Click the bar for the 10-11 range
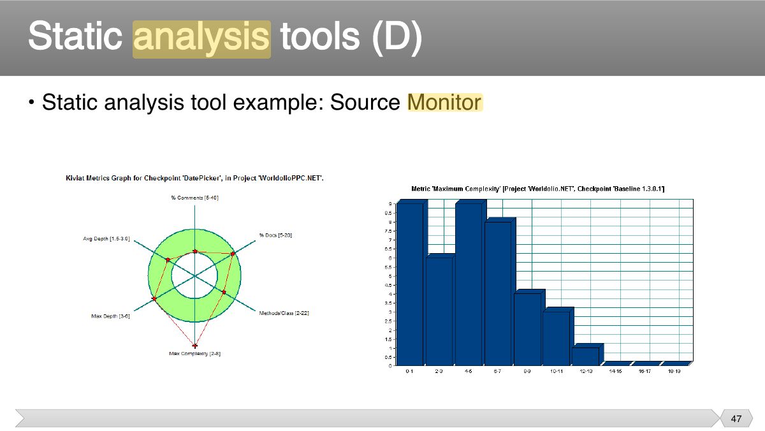Screen dimensions: 765x431 pos(557,337)
